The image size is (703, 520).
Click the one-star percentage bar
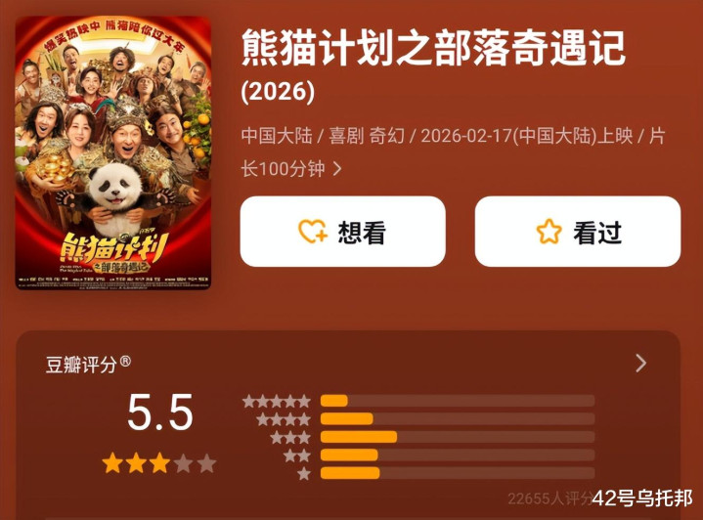(458, 473)
